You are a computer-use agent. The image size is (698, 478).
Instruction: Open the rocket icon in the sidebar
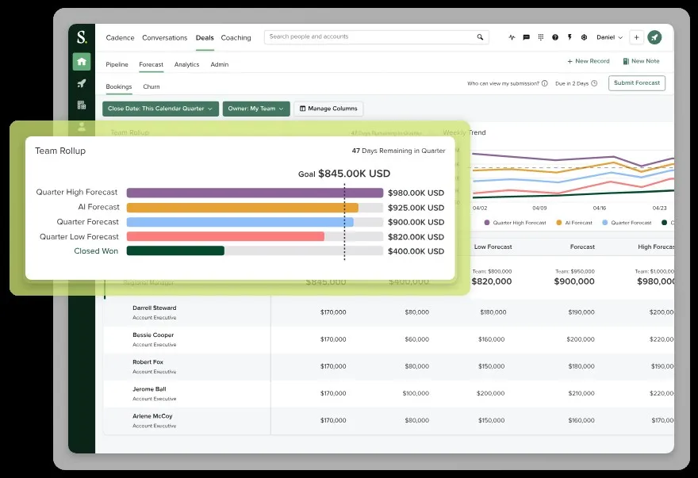[x=82, y=83]
